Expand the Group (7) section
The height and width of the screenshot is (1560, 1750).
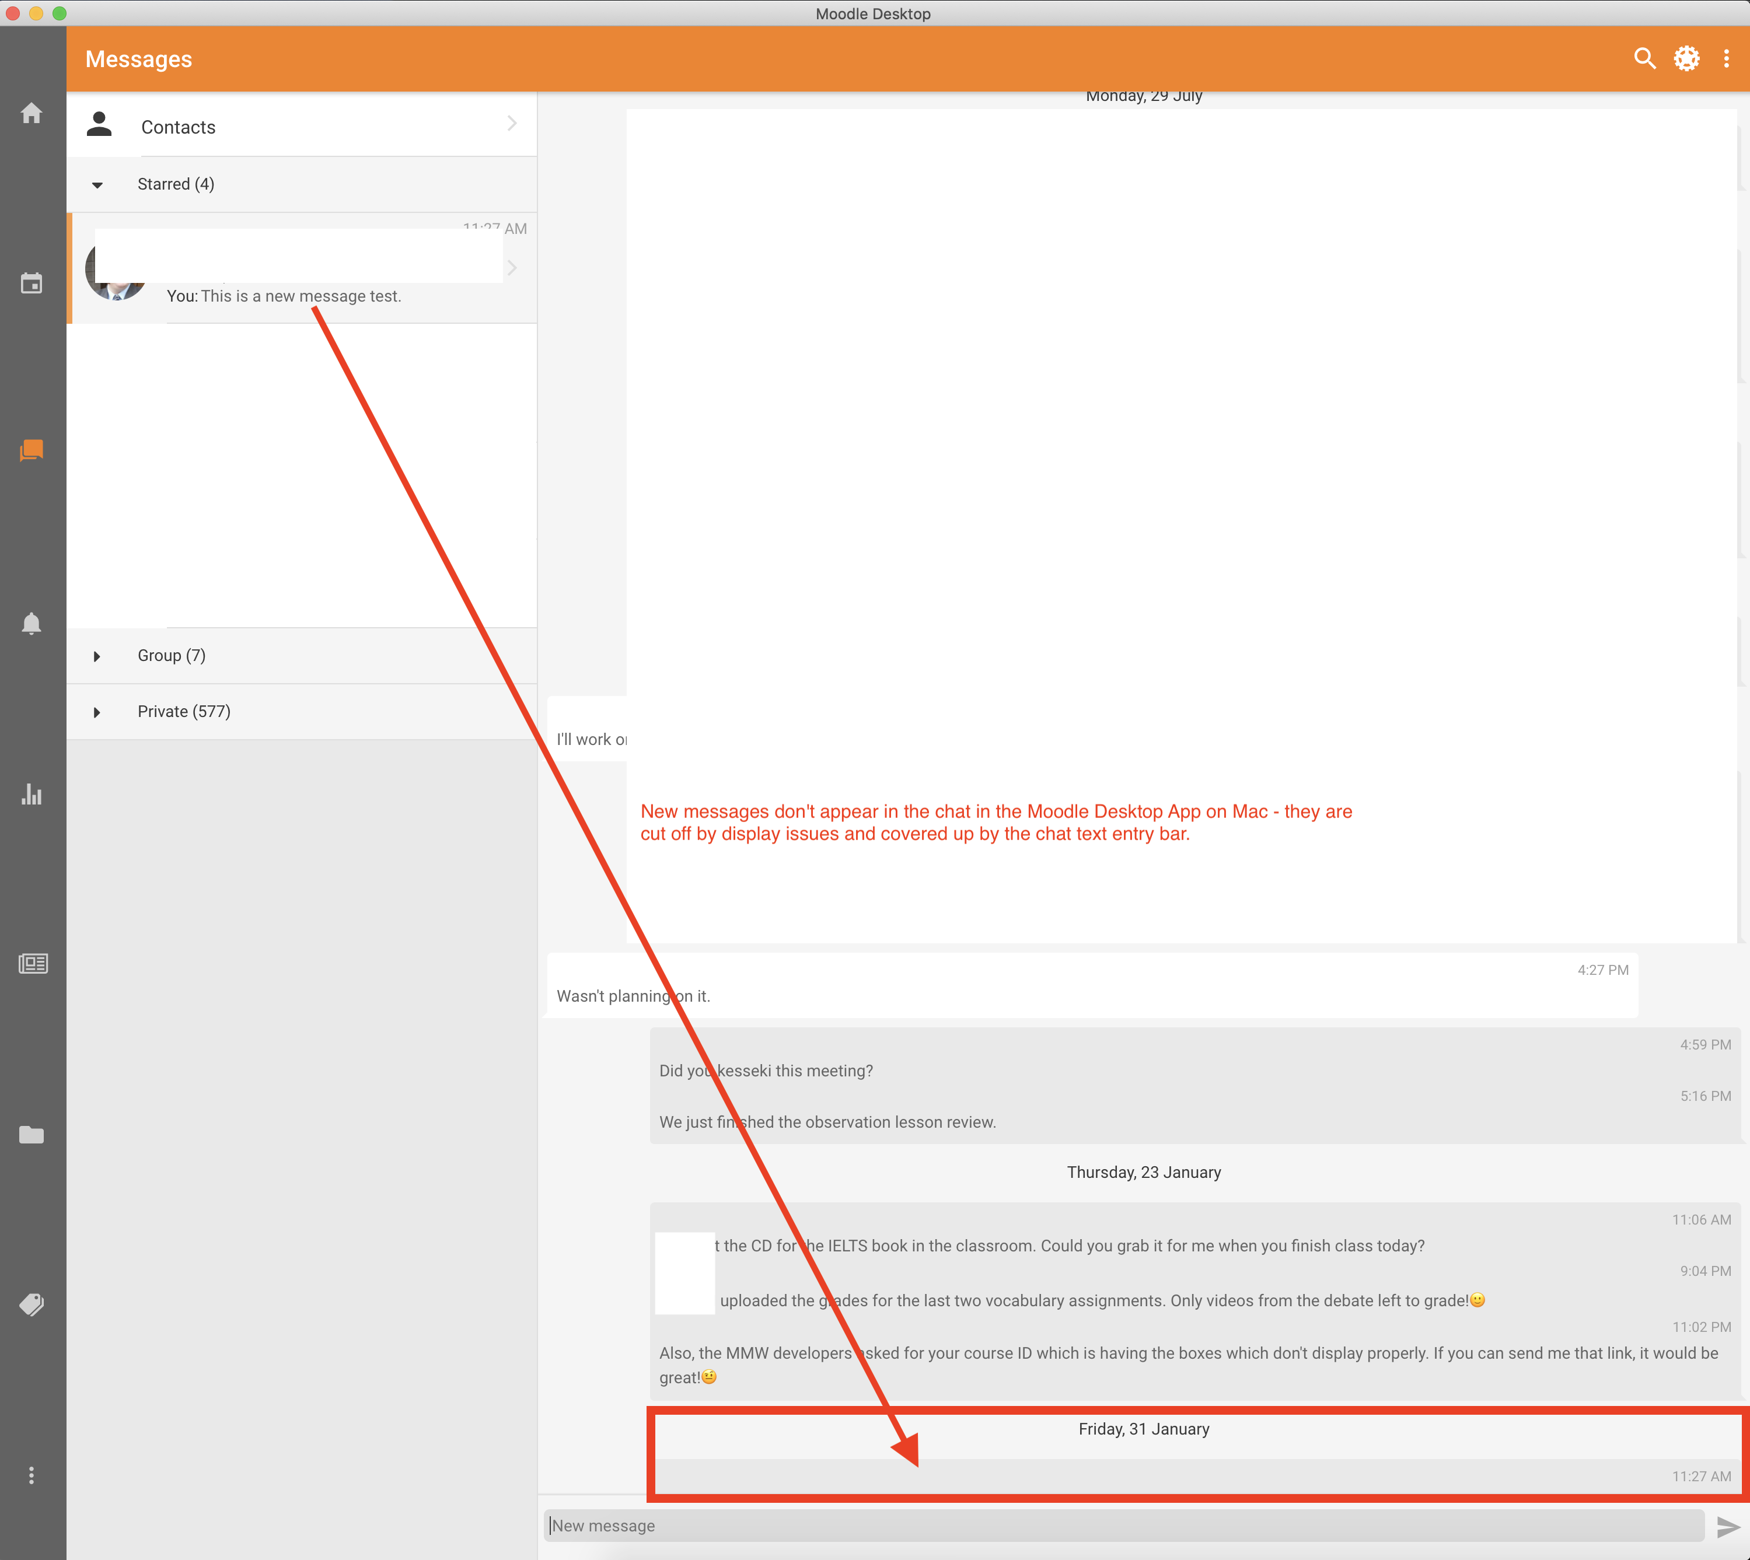pos(302,656)
